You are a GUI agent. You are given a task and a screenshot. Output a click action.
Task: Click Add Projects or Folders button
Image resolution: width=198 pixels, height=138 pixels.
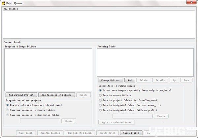56,95
